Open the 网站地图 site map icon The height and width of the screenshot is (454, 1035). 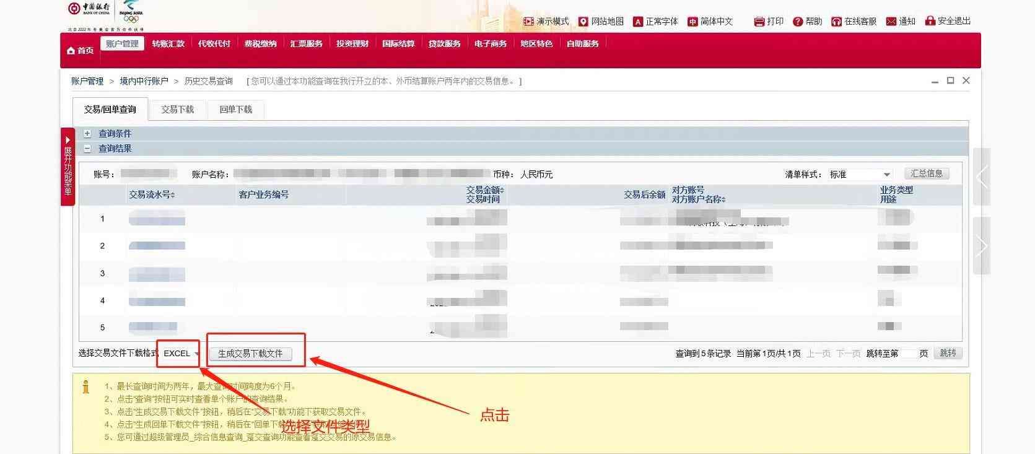click(x=583, y=21)
